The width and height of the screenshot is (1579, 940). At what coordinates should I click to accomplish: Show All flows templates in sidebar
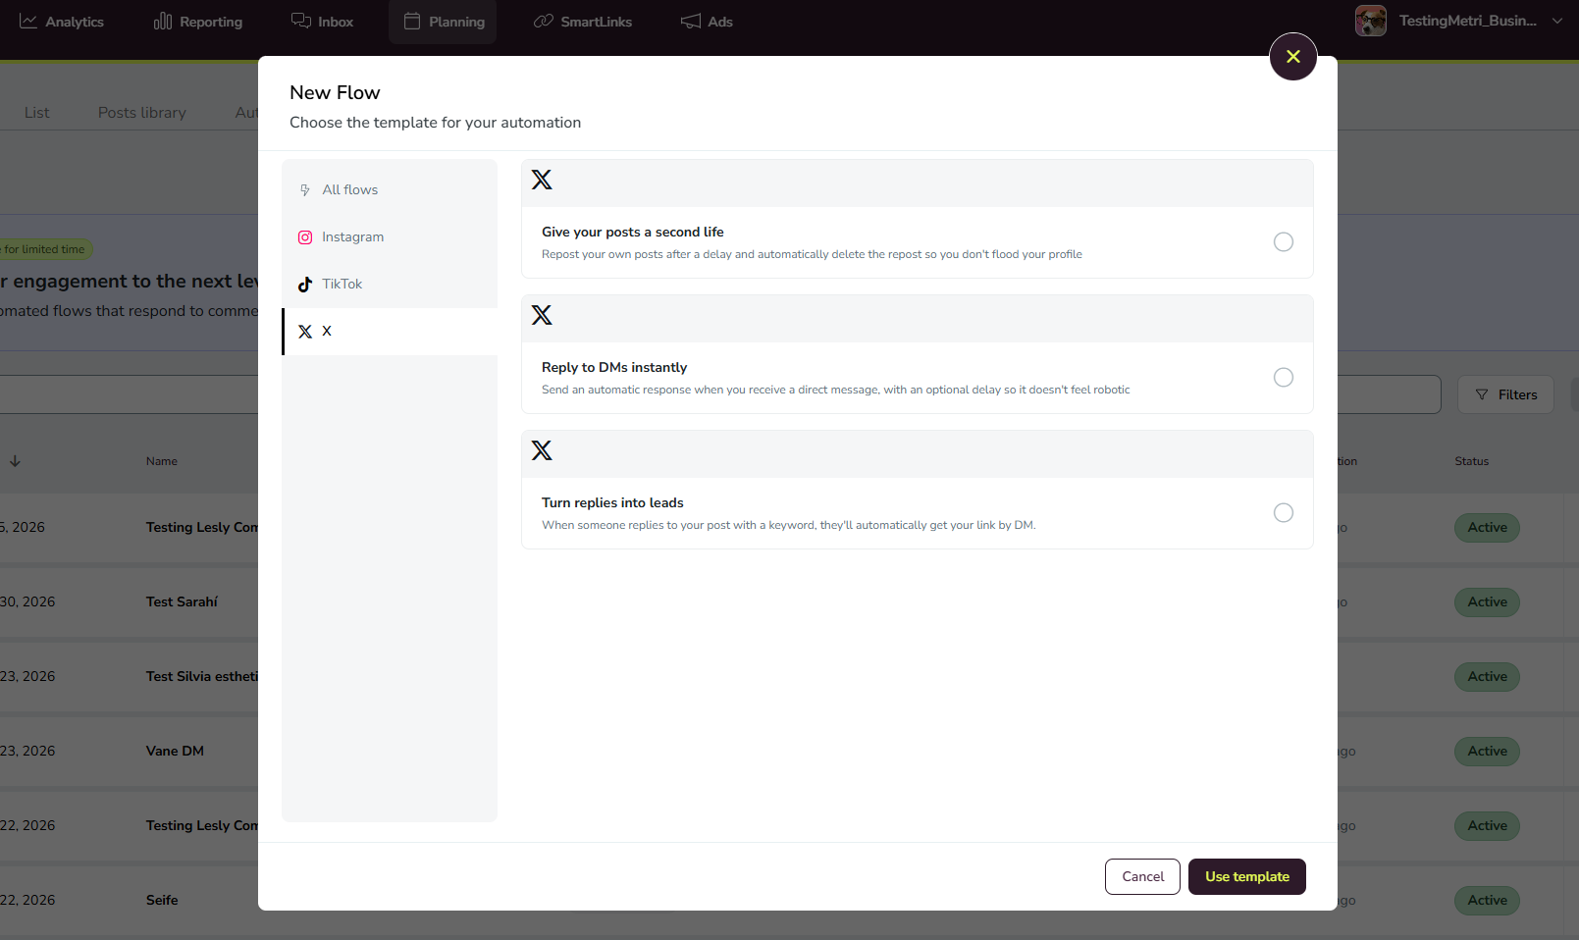tap(390, 190)
